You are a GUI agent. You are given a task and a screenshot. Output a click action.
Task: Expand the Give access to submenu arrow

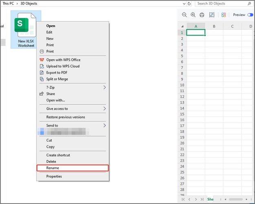pyautogui.click(x=105, y=109)
